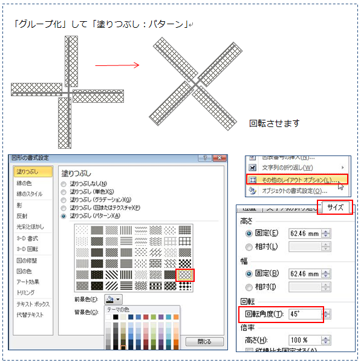Viewport: 361px width, 363px height.
Task: Select the highlighted diamond lattice pattern swatch
Action: point(185,275)
